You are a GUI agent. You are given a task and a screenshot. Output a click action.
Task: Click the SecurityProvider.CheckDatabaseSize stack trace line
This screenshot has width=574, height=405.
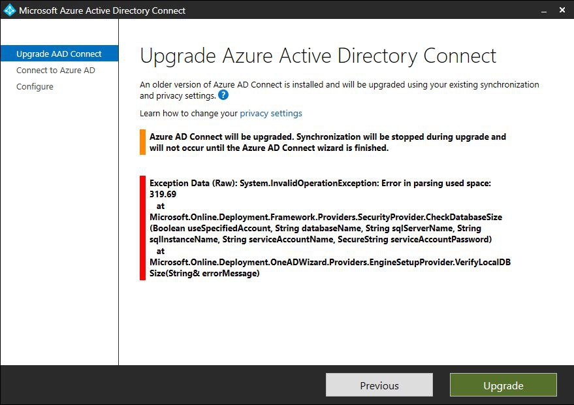coord(326,217)
